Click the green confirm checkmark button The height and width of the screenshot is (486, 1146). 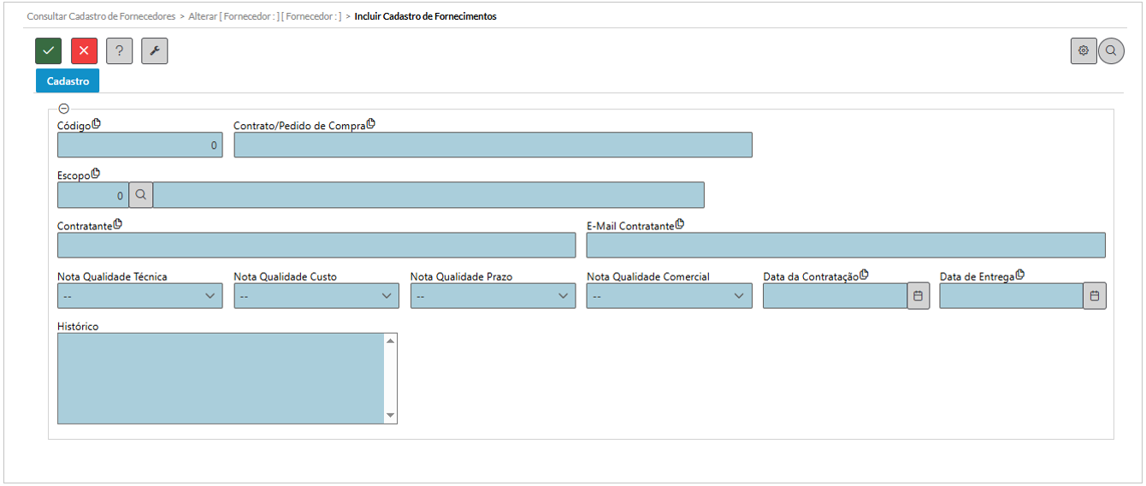tap(49, 51)
